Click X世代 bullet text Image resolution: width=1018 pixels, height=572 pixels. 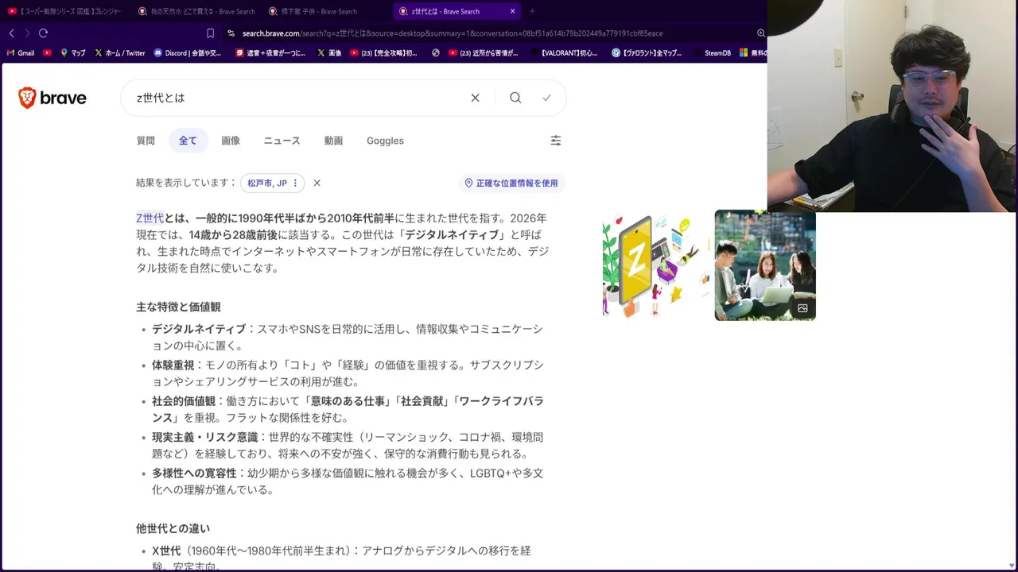click(166, 551)
